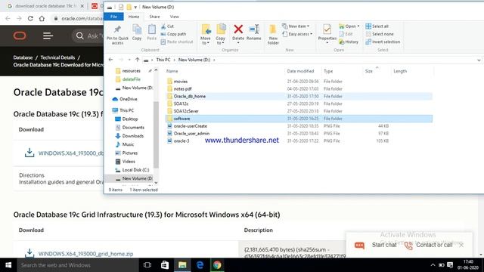Image resolution: width=484 pixels, height=272 pixels.
Task: Select the movies folder
Action: pos(181,82)
